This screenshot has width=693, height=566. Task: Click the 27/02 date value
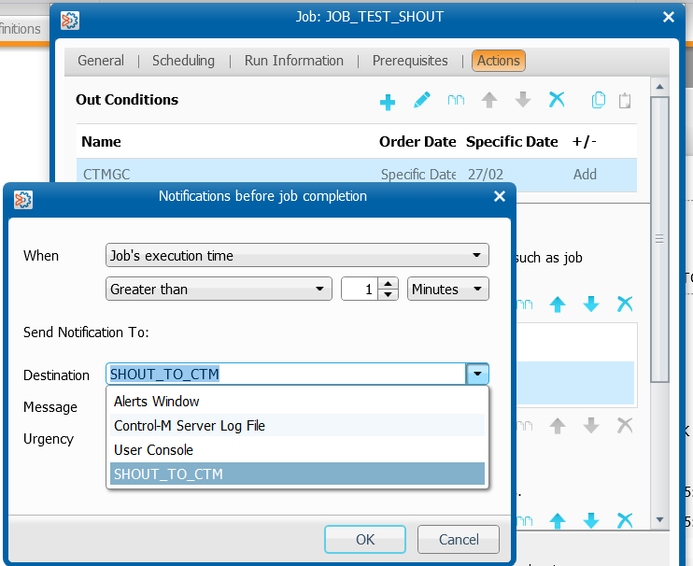[x=486, y=174]
